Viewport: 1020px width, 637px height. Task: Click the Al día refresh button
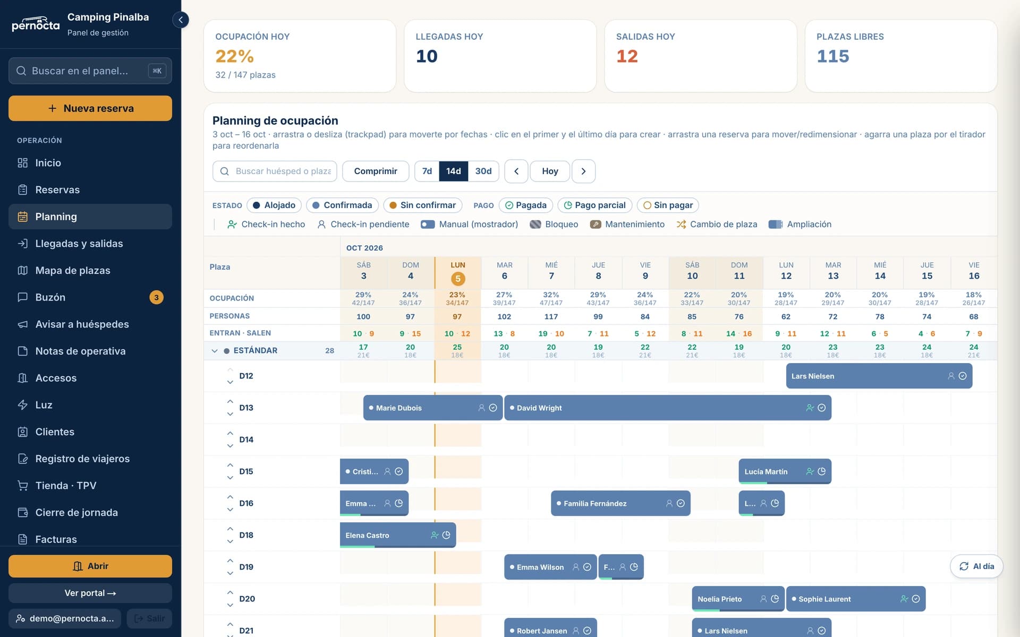coord(976,566)
